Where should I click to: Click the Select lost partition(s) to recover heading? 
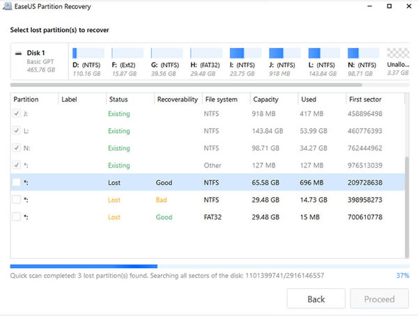point(59,30)
